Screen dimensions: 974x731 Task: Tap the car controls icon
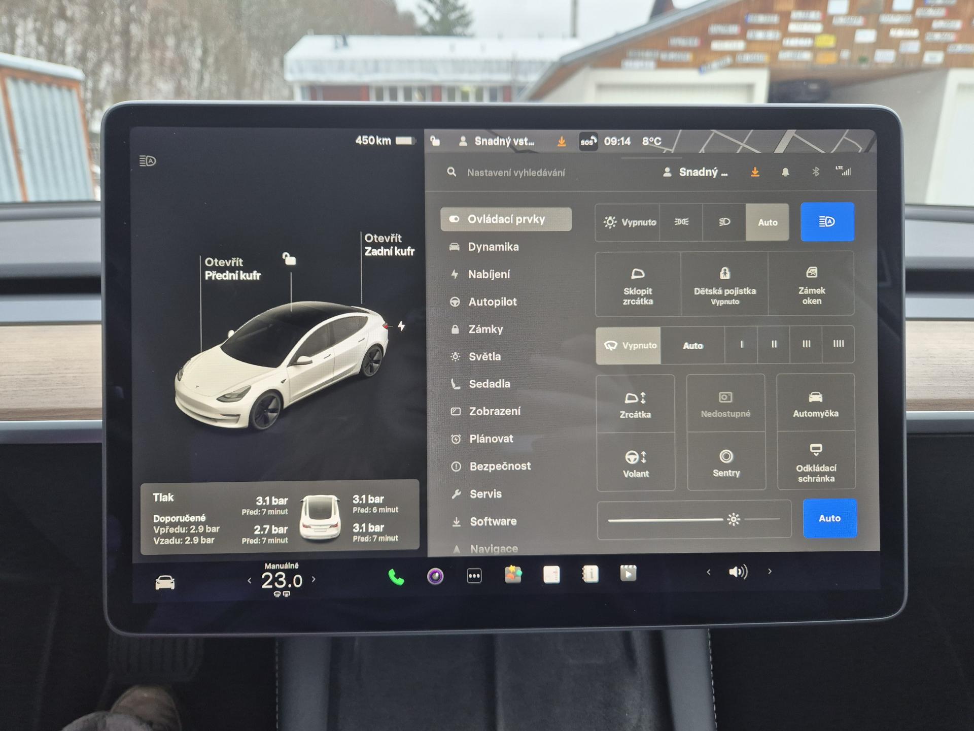click(x=165, y=582)
